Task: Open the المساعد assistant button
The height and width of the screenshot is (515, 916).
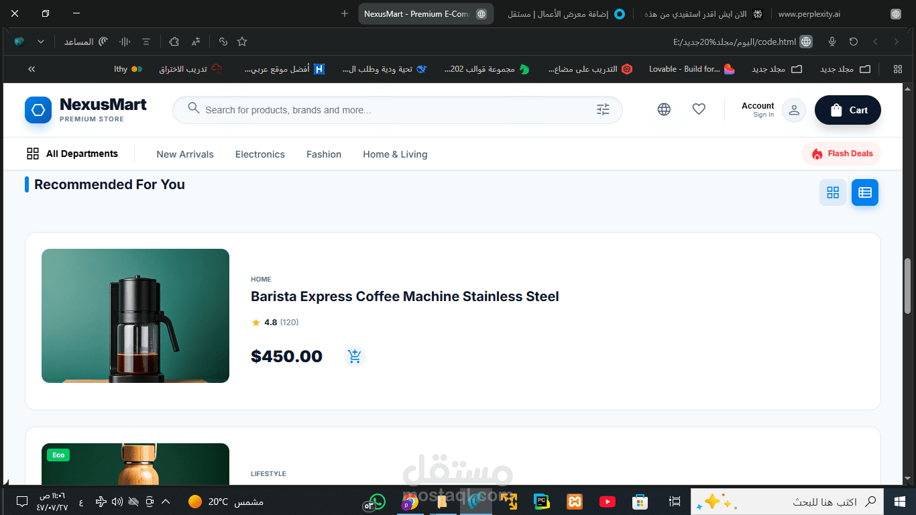Action: tap(87, 42)
